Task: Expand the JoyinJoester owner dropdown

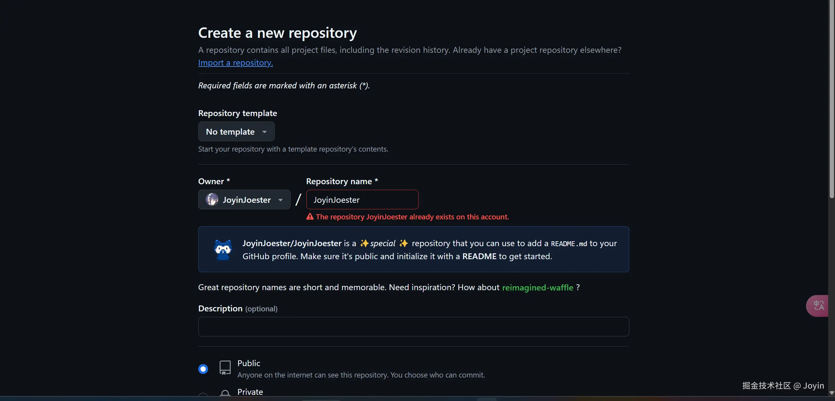Action: coord(244,200)
